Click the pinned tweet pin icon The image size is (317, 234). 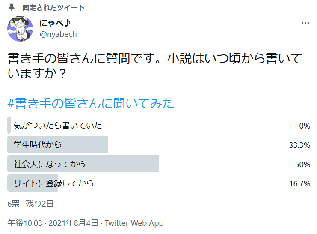(x=12, y=8)
